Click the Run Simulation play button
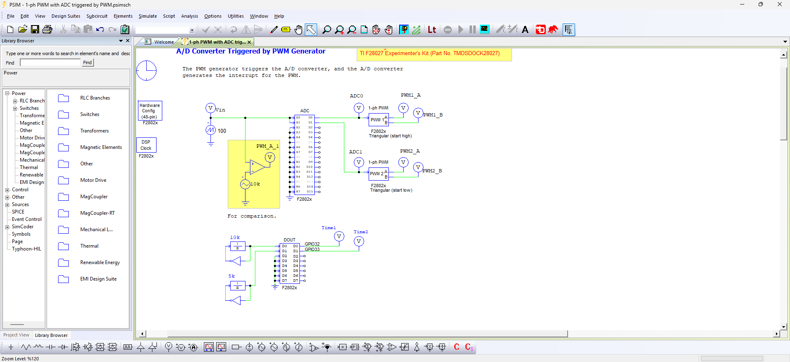This screenshot has height=362, width=790. [460, 30]
